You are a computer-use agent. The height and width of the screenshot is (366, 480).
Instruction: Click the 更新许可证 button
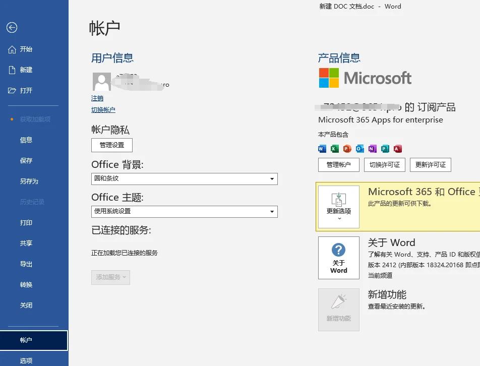point(431,165)
